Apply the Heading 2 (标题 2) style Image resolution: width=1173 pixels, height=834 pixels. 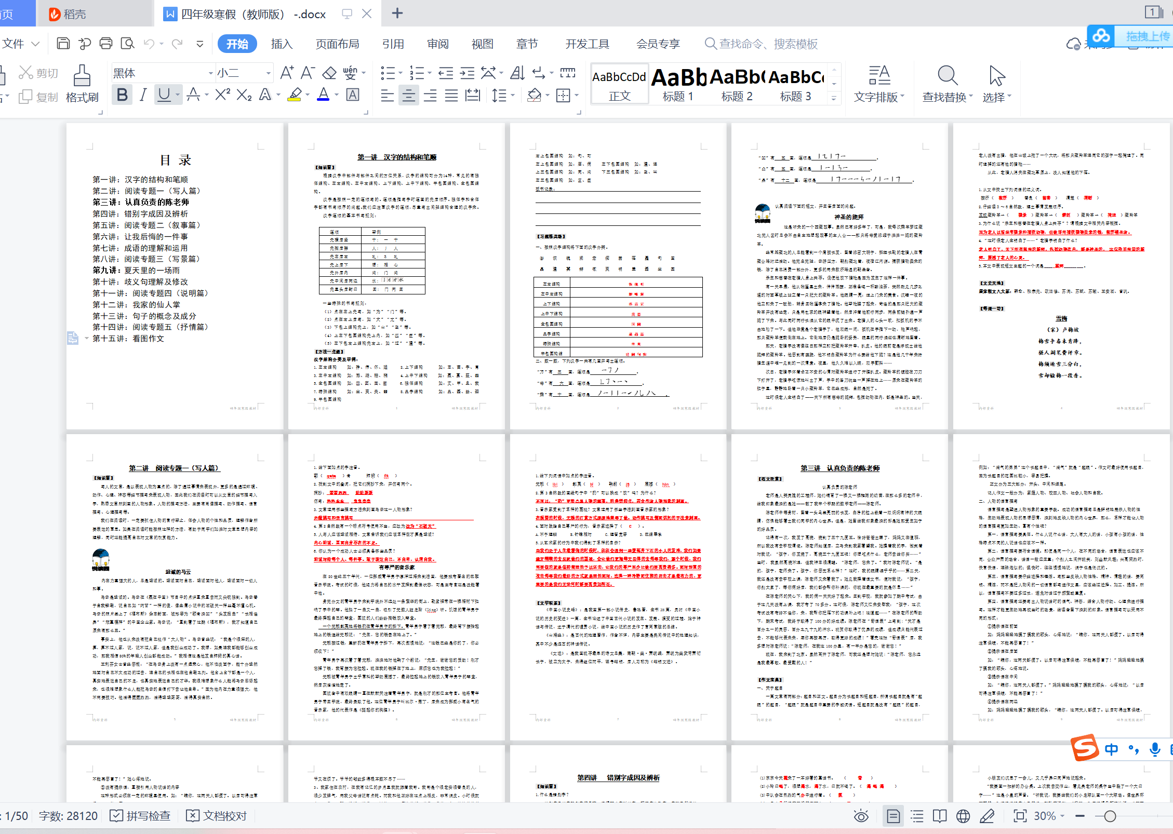pyautogui.click(x=737, y=84)
